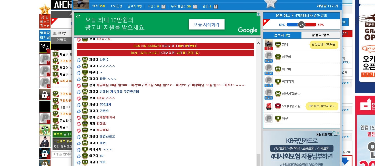Click 아구 in the user list
This screenshot has height=166, width=375.
click(285, 119)
